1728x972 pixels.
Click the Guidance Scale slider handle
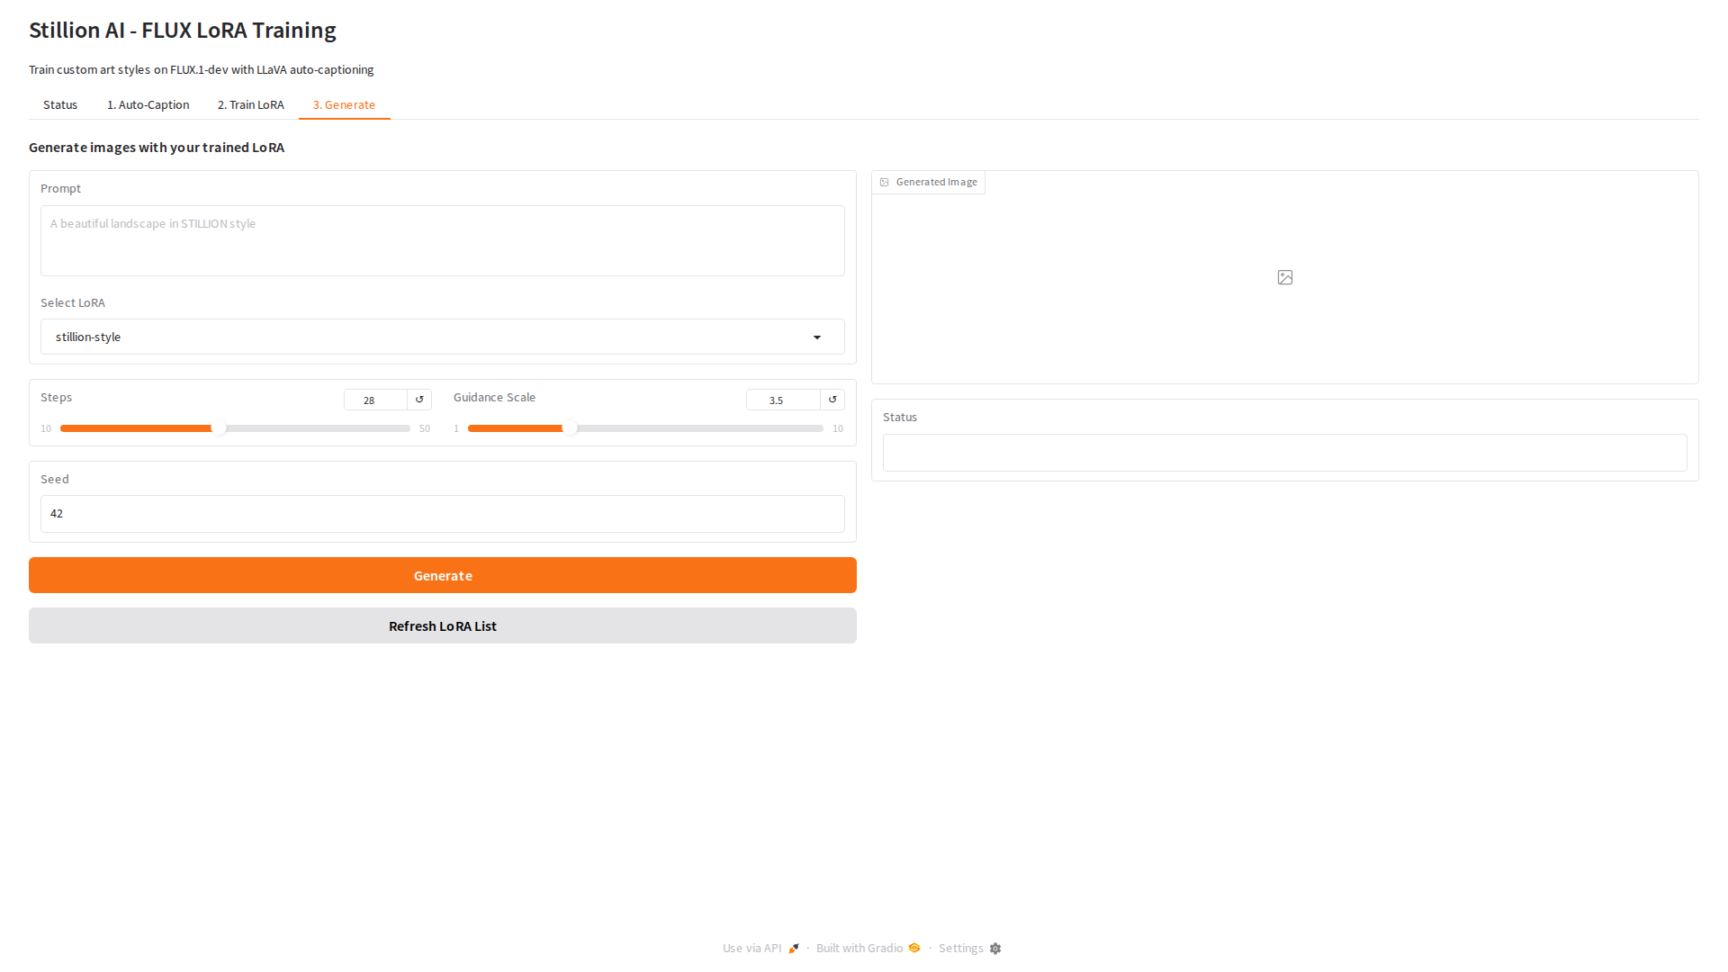pyautogui.click(x=570, y=428)
